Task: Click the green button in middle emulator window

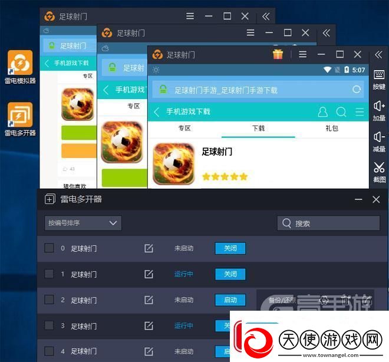Action: pyautogui.click(x=124, y=177)
